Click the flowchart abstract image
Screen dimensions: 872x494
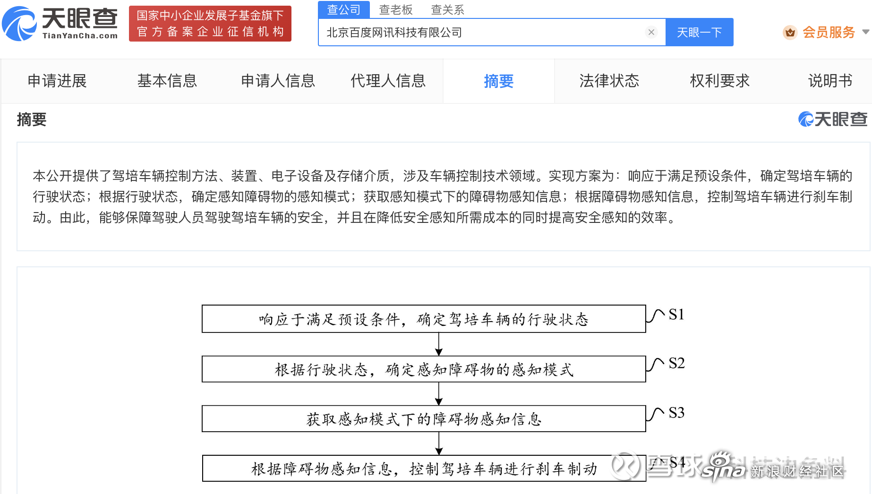pyautogui.click(x=443, y=393)
